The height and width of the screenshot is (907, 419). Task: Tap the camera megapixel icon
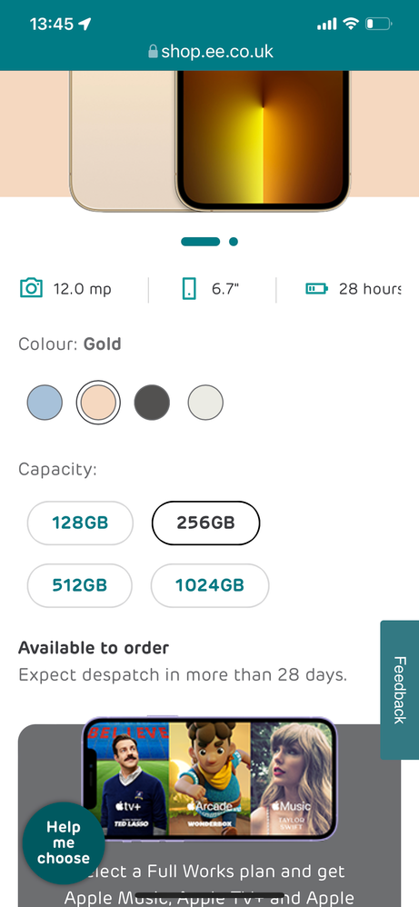point(31,288)
